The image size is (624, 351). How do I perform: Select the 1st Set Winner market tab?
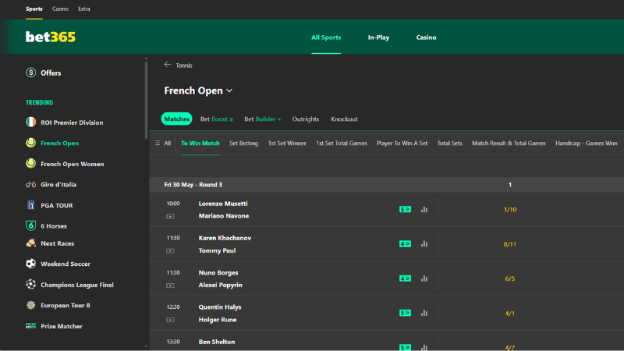point(287,144)
